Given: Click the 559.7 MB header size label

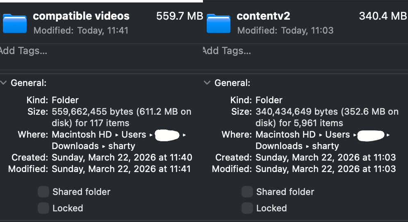Looking at the screenshot, I should [x=180, y=16].
